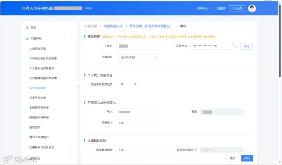Open the user avatar in header
Viewport: 282px width, 165px height.
(252, 8)
